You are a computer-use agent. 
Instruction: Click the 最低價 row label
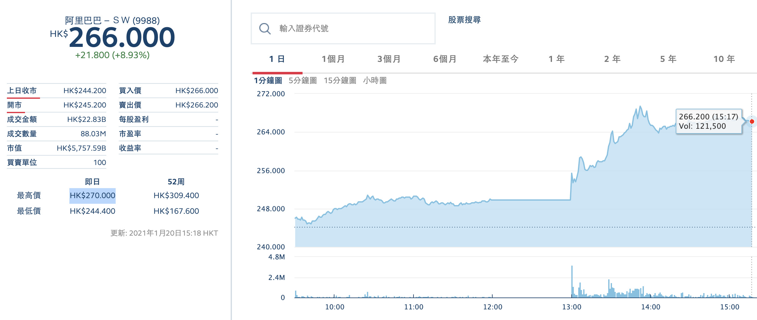pyautogui.click(x=29, y=211)
